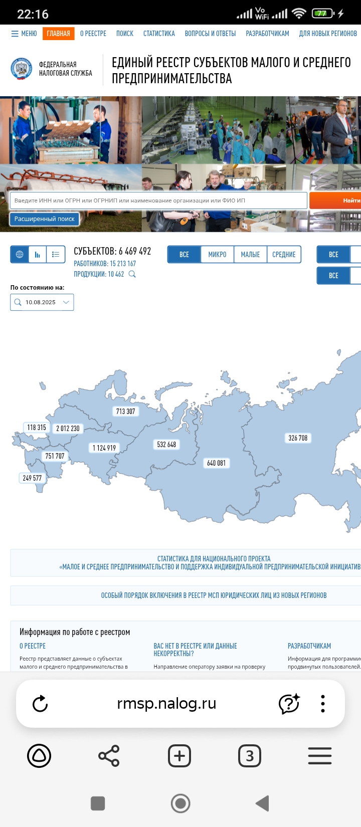361x827 pixels.
Task: Click ПРОДУКЦИИ: 10 462 text
Action: (x=99, y=274)
